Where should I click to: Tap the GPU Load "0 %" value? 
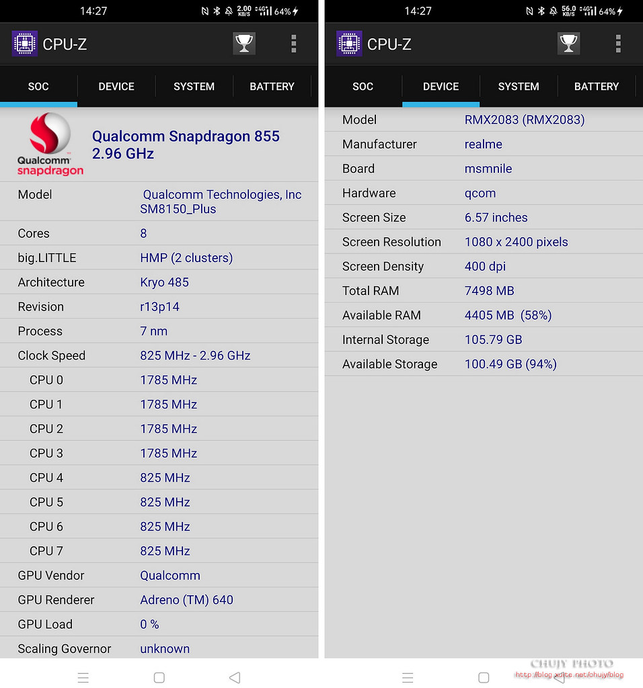149,624
